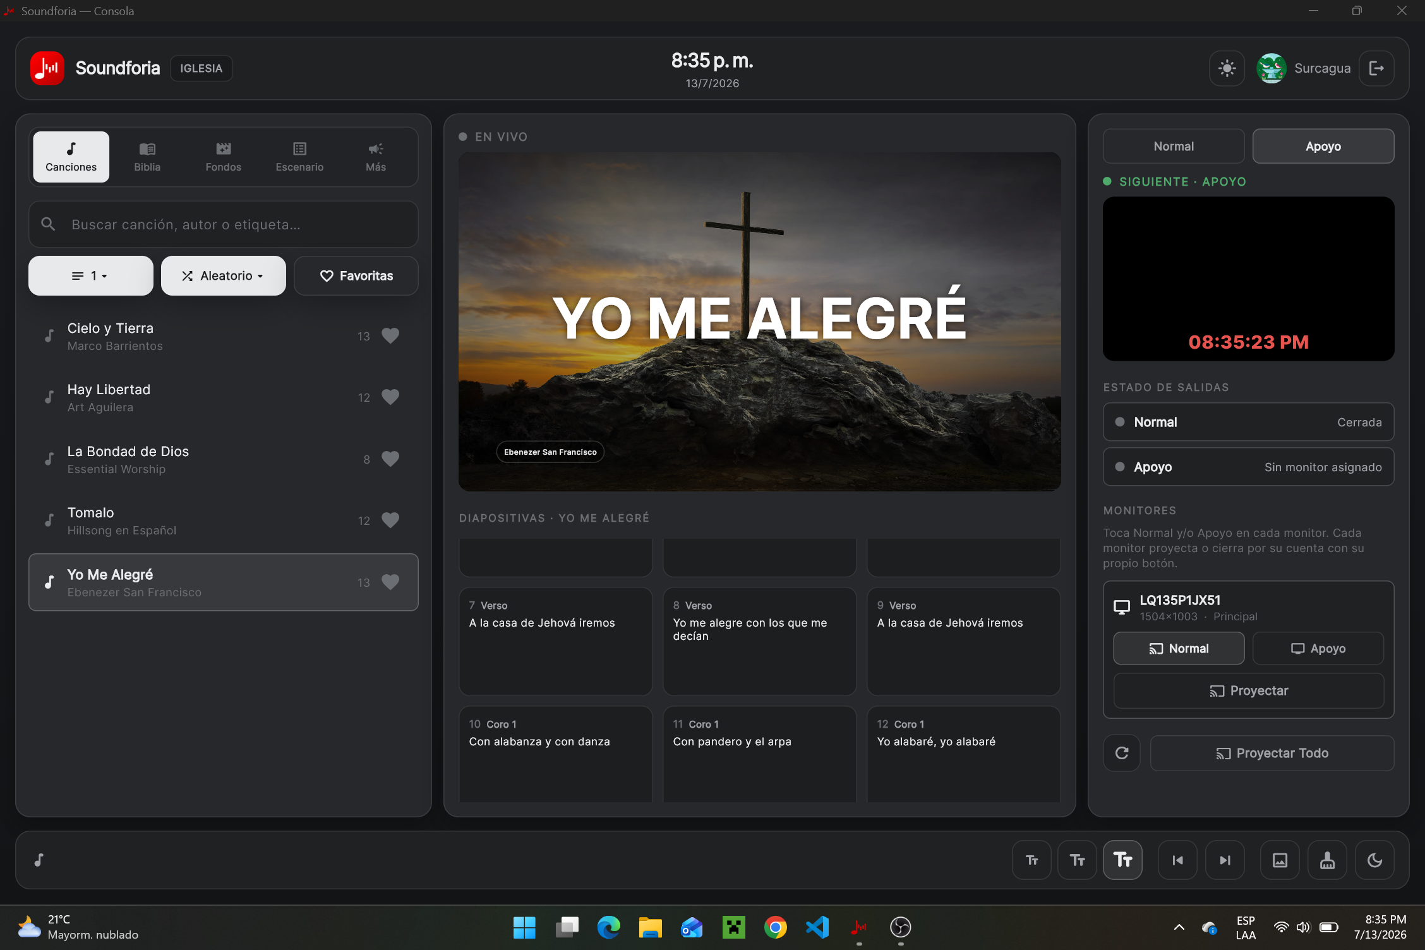Show hidden system tray icons chevron
Image resolution: width=1425 pixels, height=950 pixels.
[x=1179, y=927]
